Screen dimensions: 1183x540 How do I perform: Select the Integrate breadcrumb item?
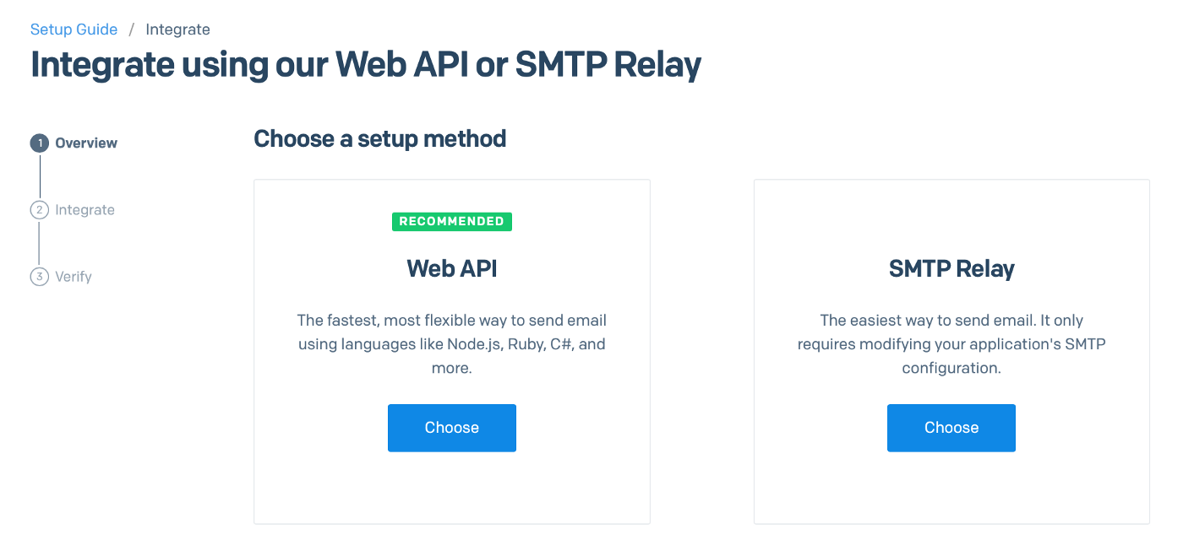click(177, 30)
